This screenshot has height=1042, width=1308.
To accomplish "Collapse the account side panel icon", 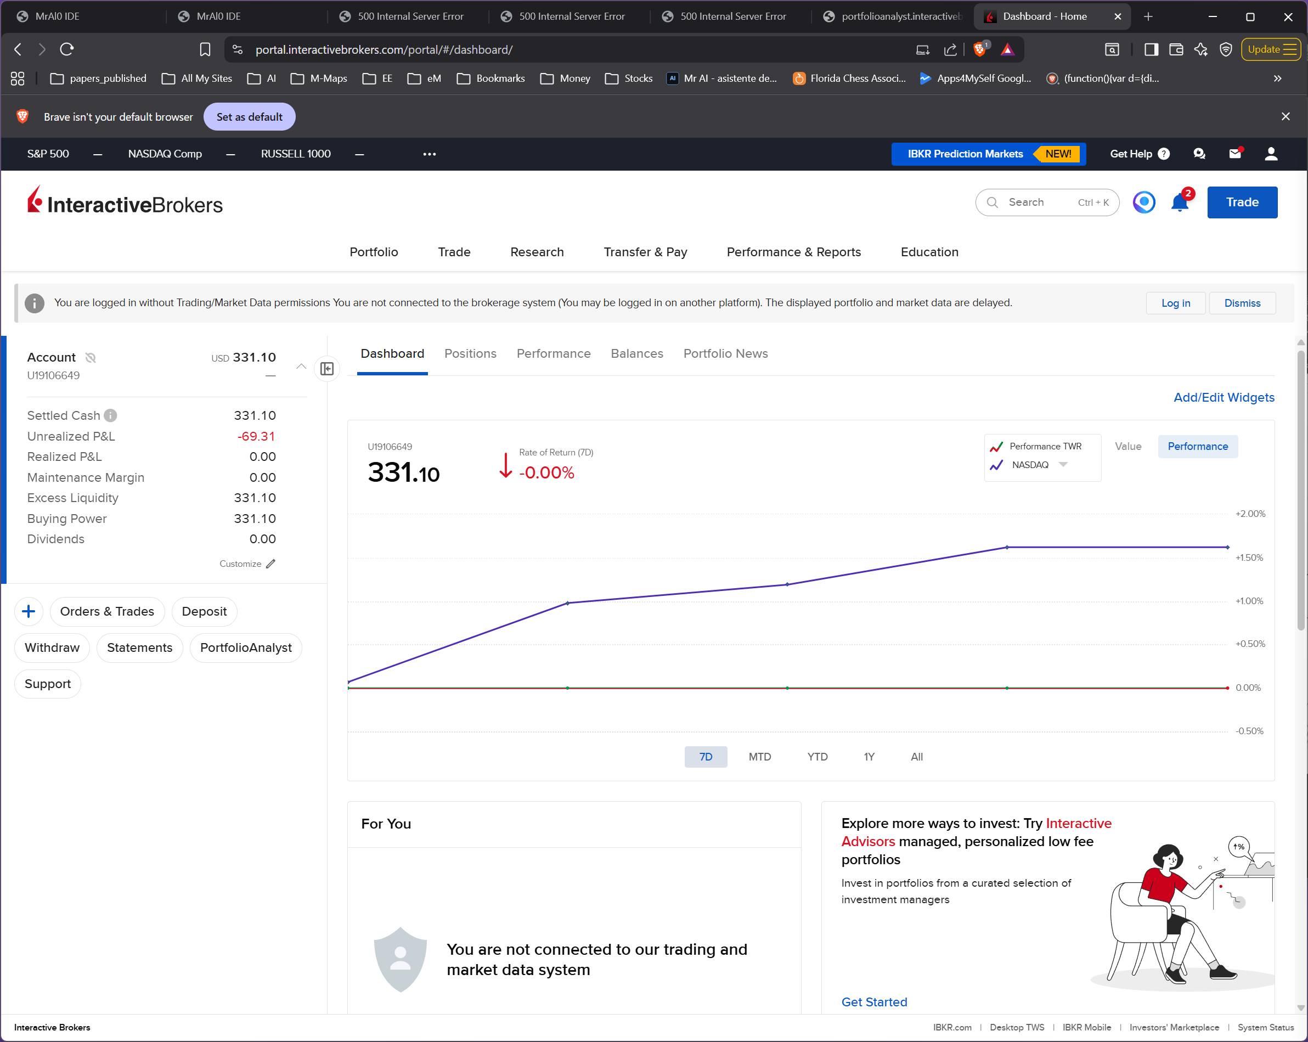I will coord(327,368).
